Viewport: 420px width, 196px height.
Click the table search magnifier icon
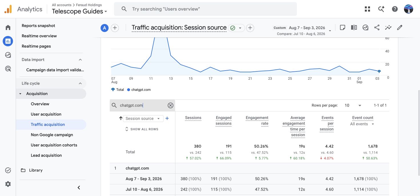click(114, 105)
